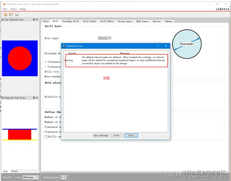Close the 2D Padstack Side Views panel
Screen dimensions: 231x181
click(37, 98)
